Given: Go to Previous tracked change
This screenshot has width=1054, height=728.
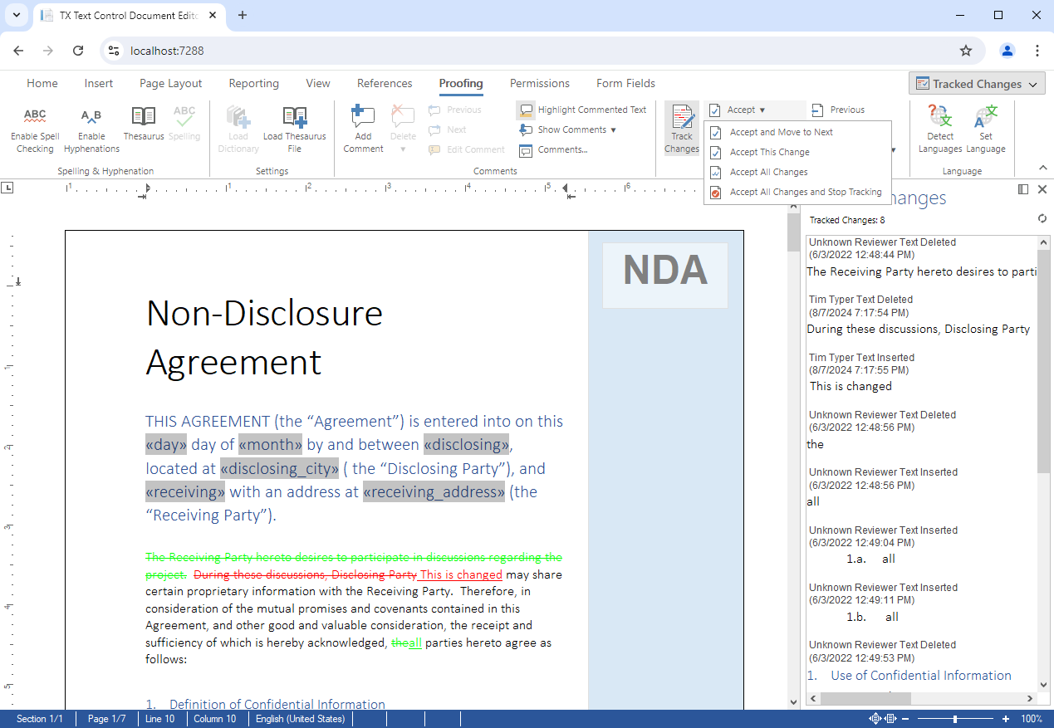Looking at the screenshot, I should point(839,110).
